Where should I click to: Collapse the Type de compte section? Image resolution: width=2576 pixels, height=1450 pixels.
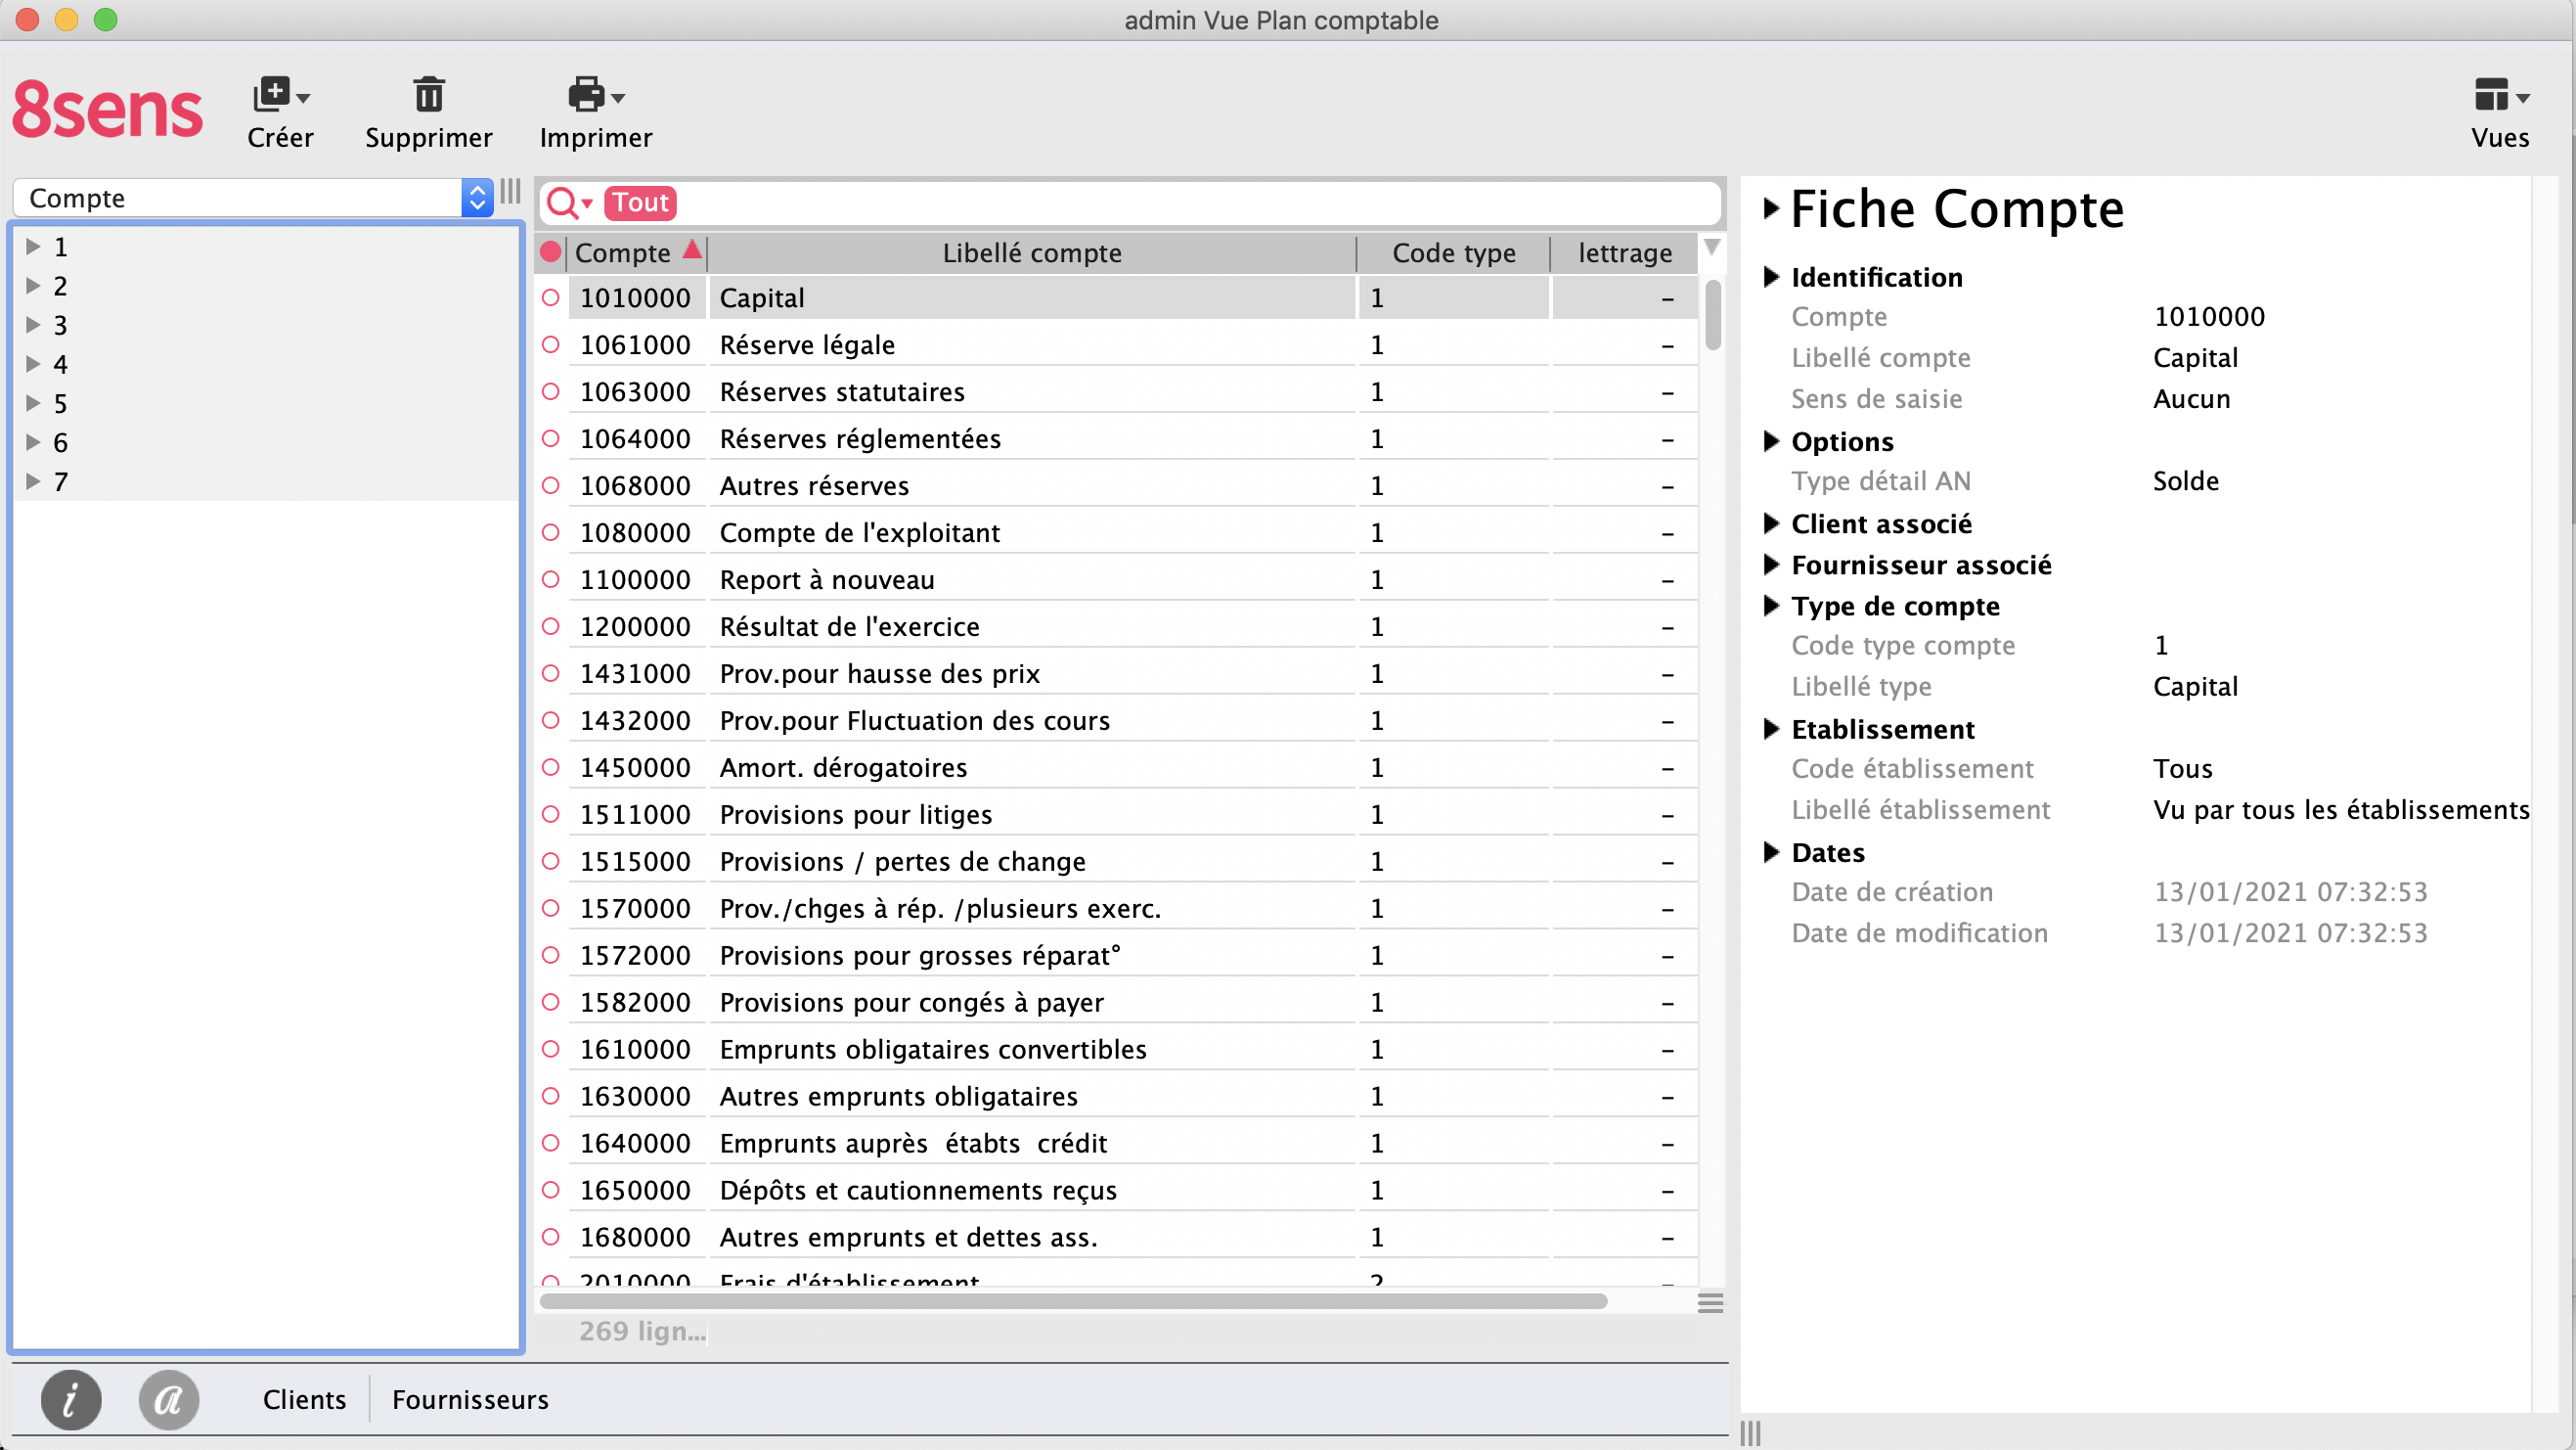click(1771, 606)
